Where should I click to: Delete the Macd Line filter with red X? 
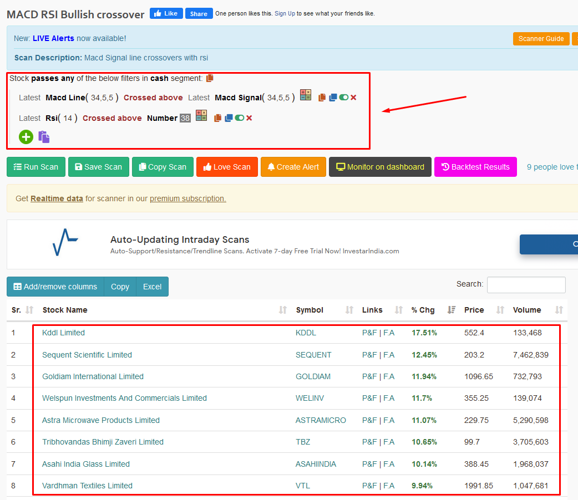pyautogui.click(x=353, y=97)
